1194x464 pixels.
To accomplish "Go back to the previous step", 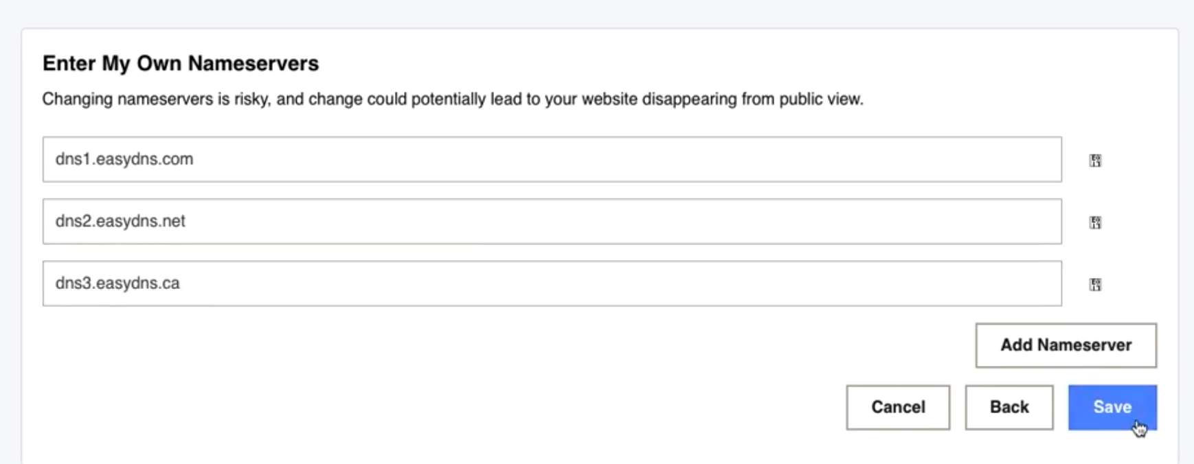I will [1009, 407].
